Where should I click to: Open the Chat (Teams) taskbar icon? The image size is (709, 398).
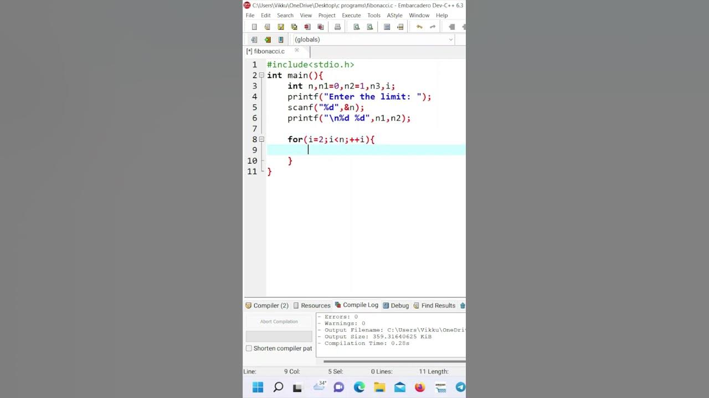pyautogui.click(x=339, y=387)
